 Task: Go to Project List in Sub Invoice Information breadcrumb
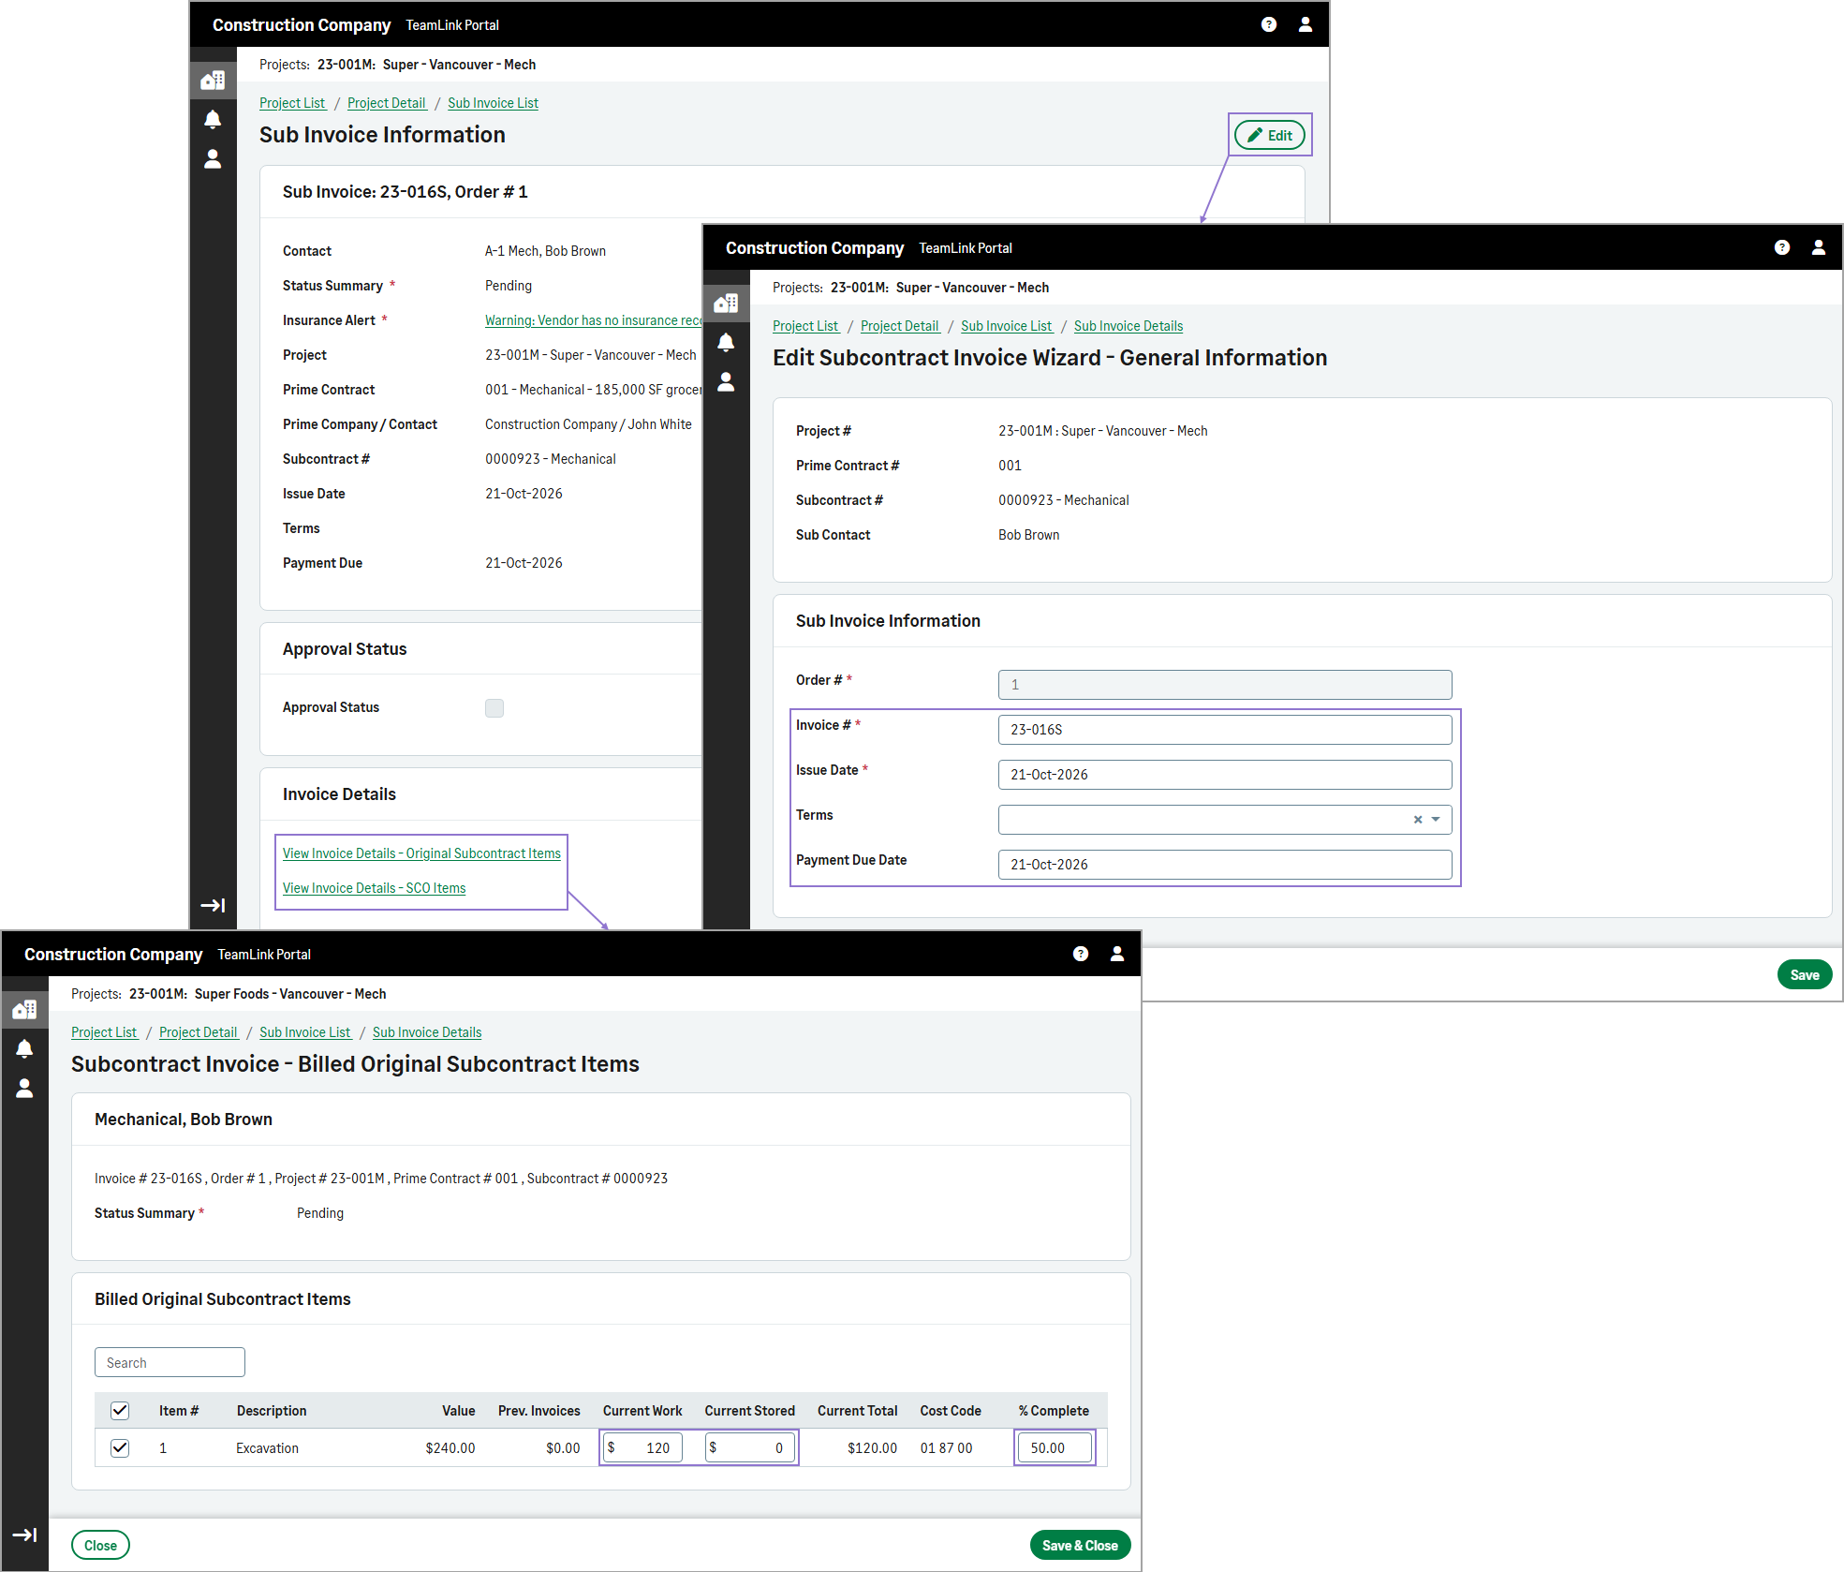pyautogui.click(x=292, y=103)
